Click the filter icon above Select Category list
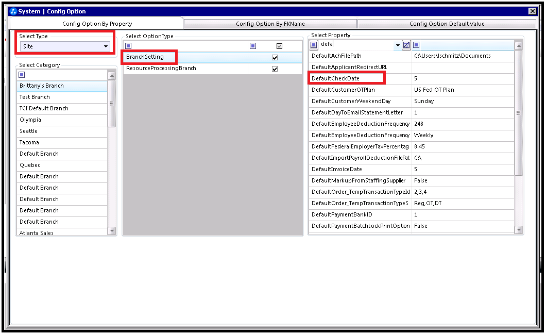The width and height of the screenshot is (546, 334). coord(22,75)
